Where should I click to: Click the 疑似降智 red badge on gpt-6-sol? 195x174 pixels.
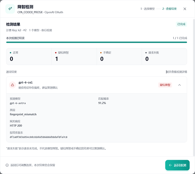165,85
